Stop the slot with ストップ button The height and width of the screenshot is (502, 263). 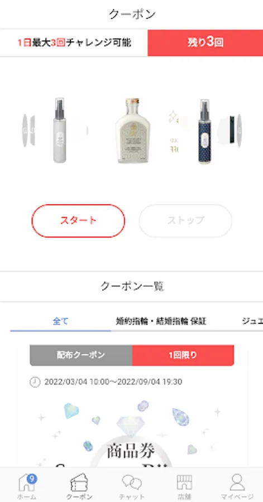coord(185,220)
